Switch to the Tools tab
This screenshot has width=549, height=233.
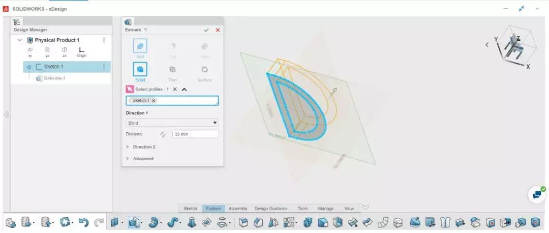[303, 209]
